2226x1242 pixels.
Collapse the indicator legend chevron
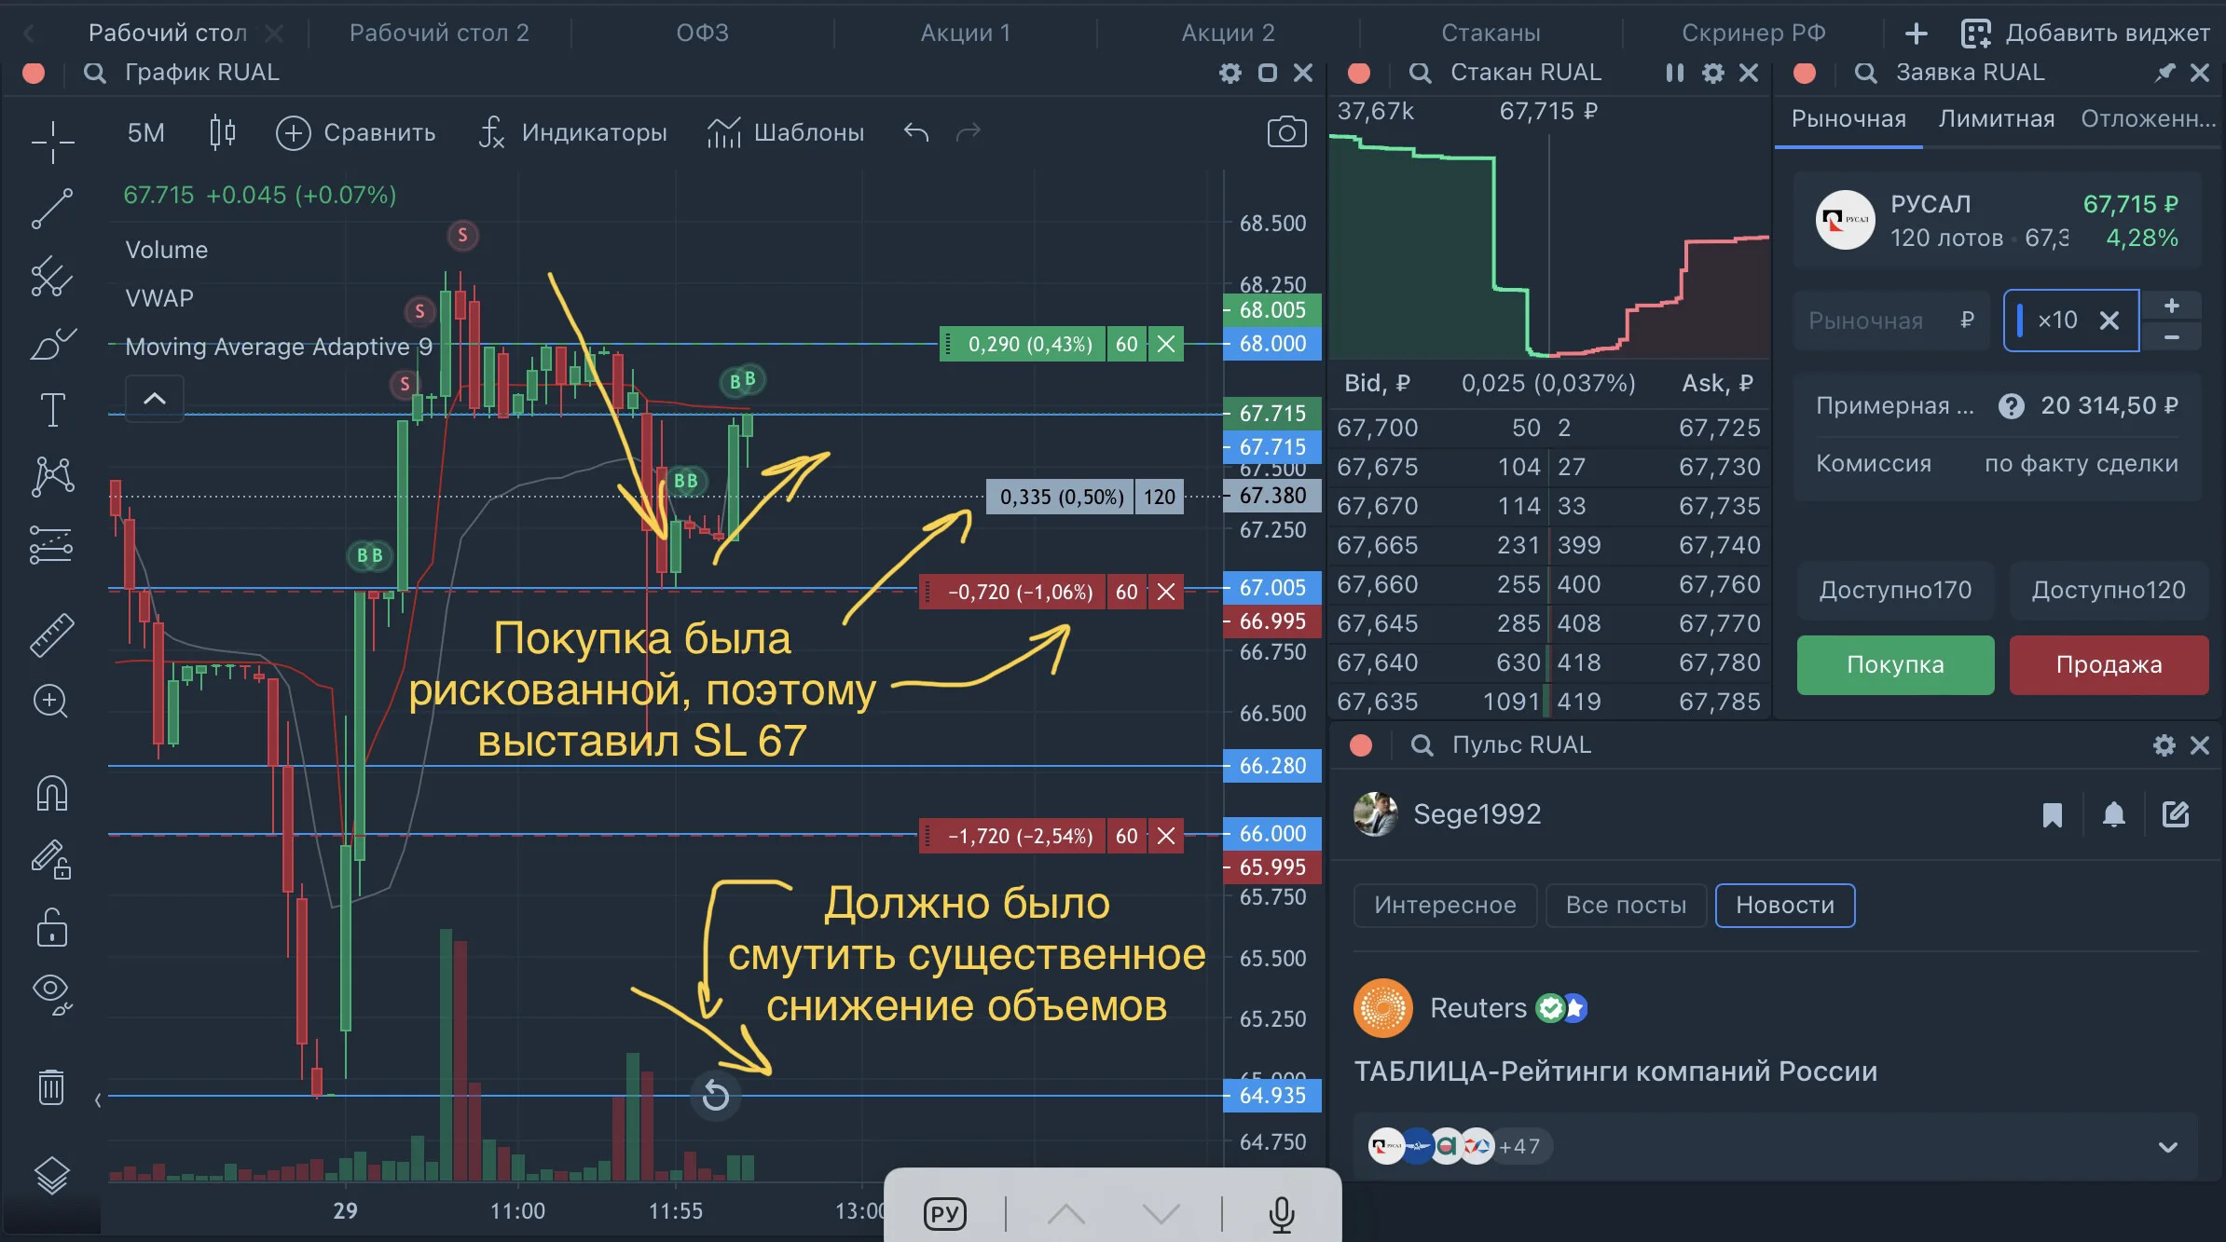tap(155, 399)
